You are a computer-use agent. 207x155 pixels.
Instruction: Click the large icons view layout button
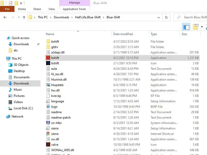(196, 27)
